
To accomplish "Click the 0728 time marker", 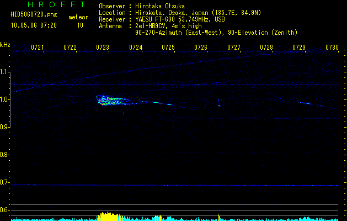I will 266,48.
